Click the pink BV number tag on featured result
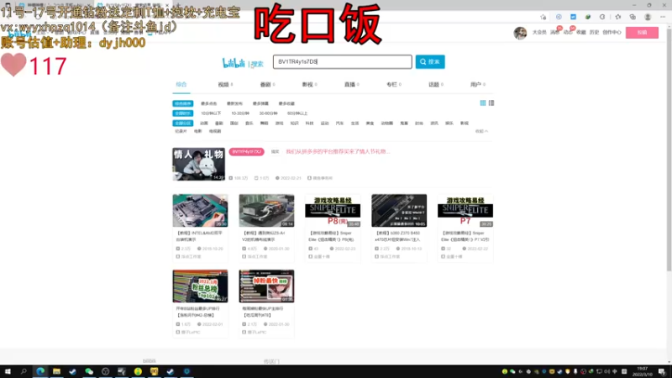The width and height of the screenshot is (672, 378). 246,152
